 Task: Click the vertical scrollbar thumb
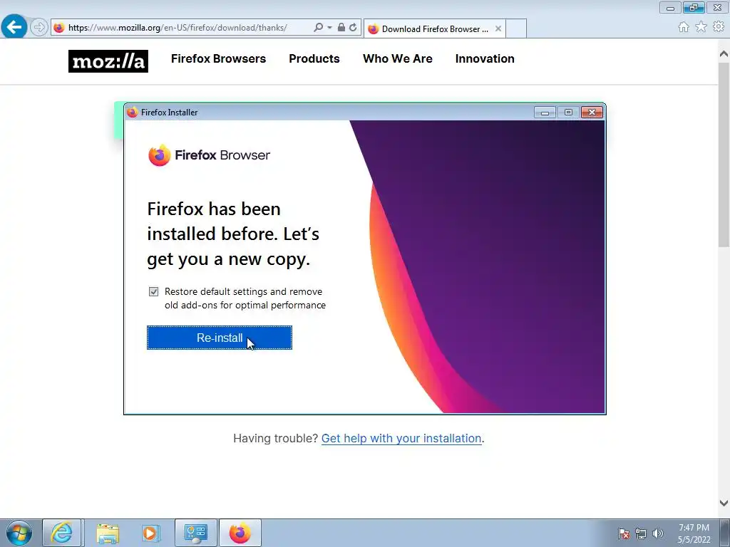tap(724, 155)
